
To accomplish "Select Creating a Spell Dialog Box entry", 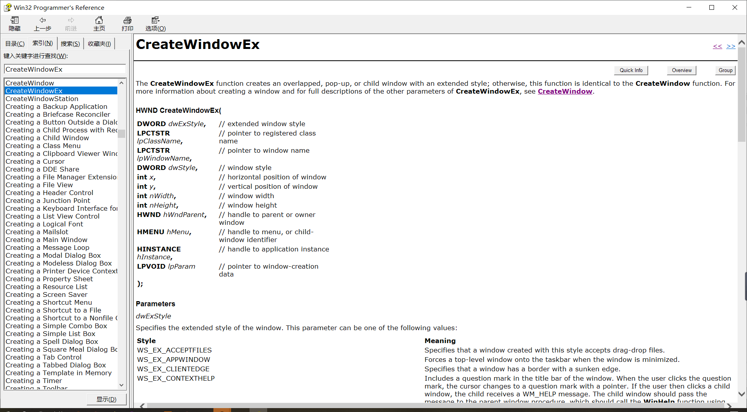I will point(52,342).
